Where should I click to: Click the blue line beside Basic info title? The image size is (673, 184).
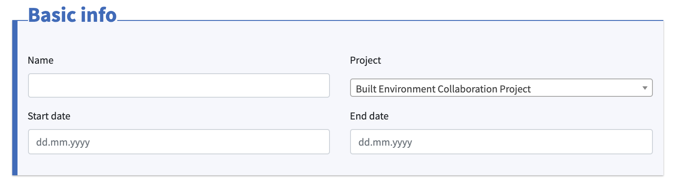390,20
